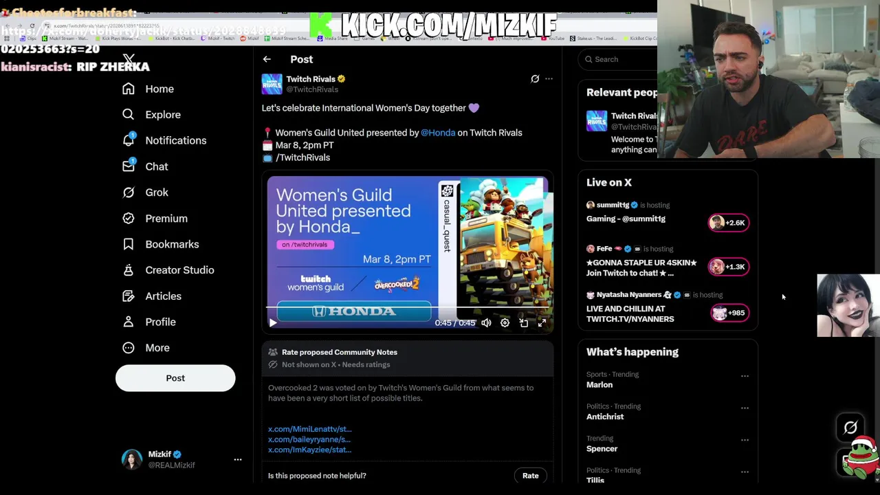Screen dimensions: 880x495
Task: Open the Marlon trending topic
Action: point(599,385)
